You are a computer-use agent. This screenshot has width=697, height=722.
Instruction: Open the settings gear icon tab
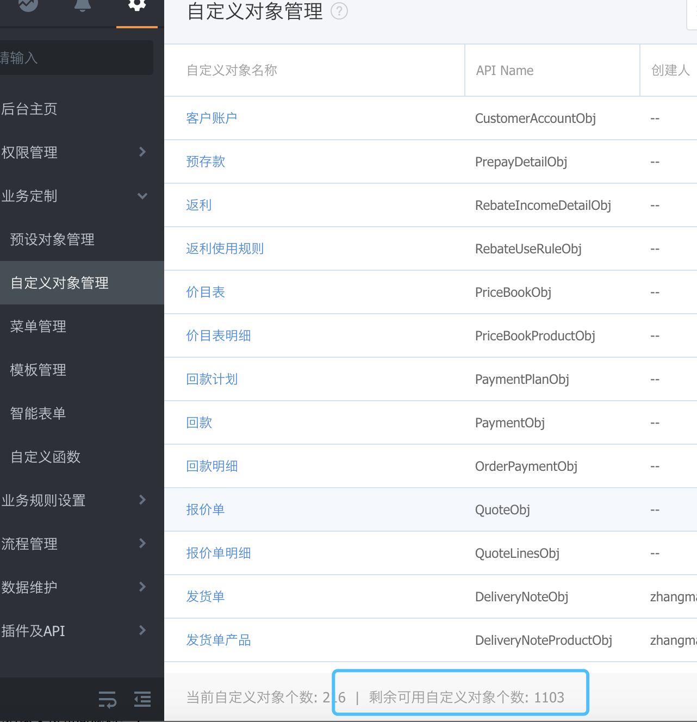click(137, 5)
